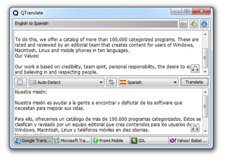
Task: Select the Promt Mobile service tab
Action: point(111,141)
